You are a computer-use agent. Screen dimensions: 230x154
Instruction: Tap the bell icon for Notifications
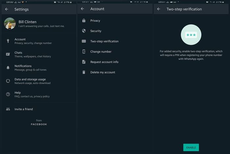8,68
